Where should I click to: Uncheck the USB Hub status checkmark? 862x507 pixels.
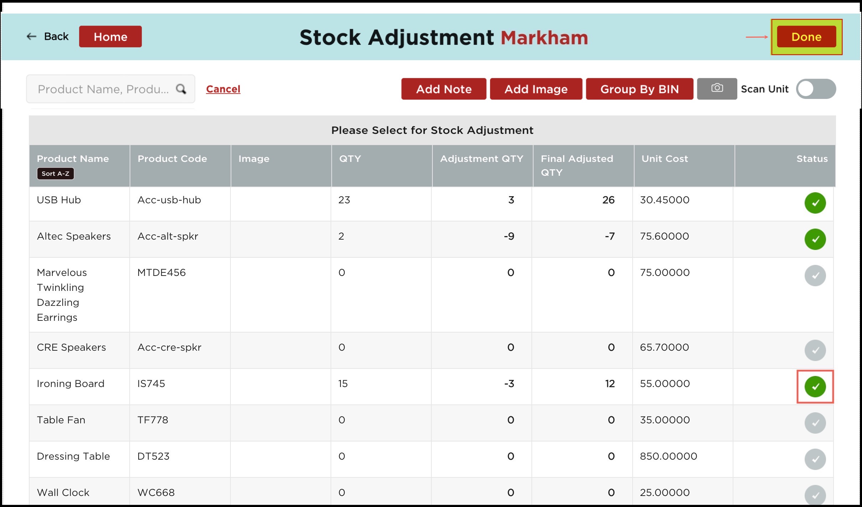815,203
